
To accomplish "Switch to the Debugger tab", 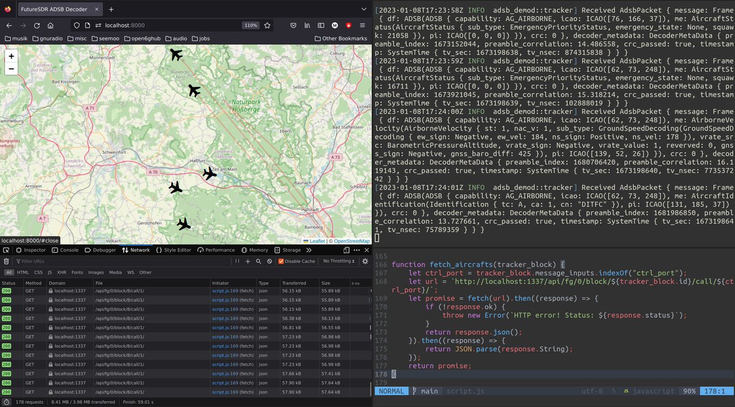I will pos(100,250).
